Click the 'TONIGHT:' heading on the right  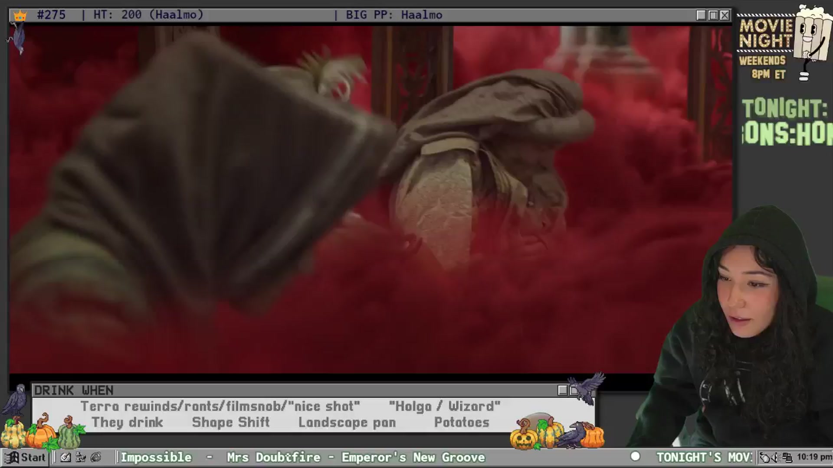(x=784, y=108)
